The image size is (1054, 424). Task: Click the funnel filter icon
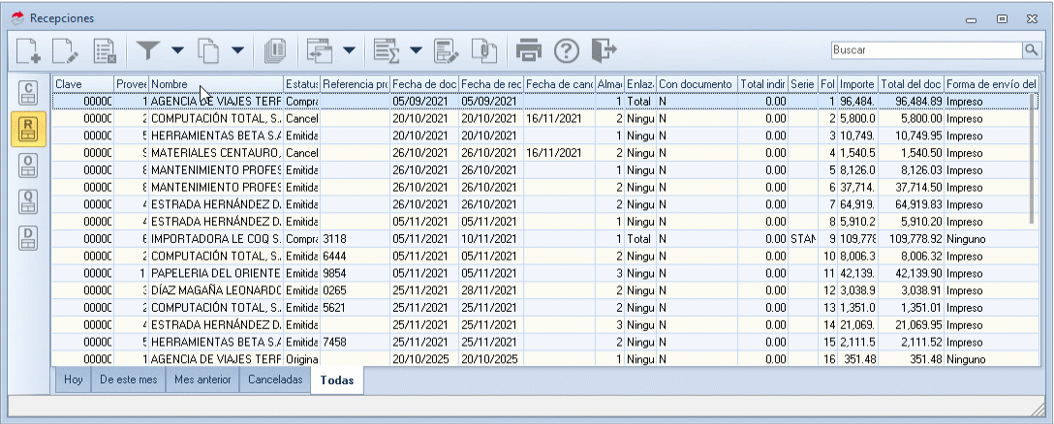(149, 49)
